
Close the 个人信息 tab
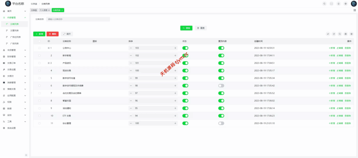(49, 10)
